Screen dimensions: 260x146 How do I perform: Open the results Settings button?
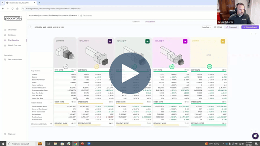click(218, 27)
